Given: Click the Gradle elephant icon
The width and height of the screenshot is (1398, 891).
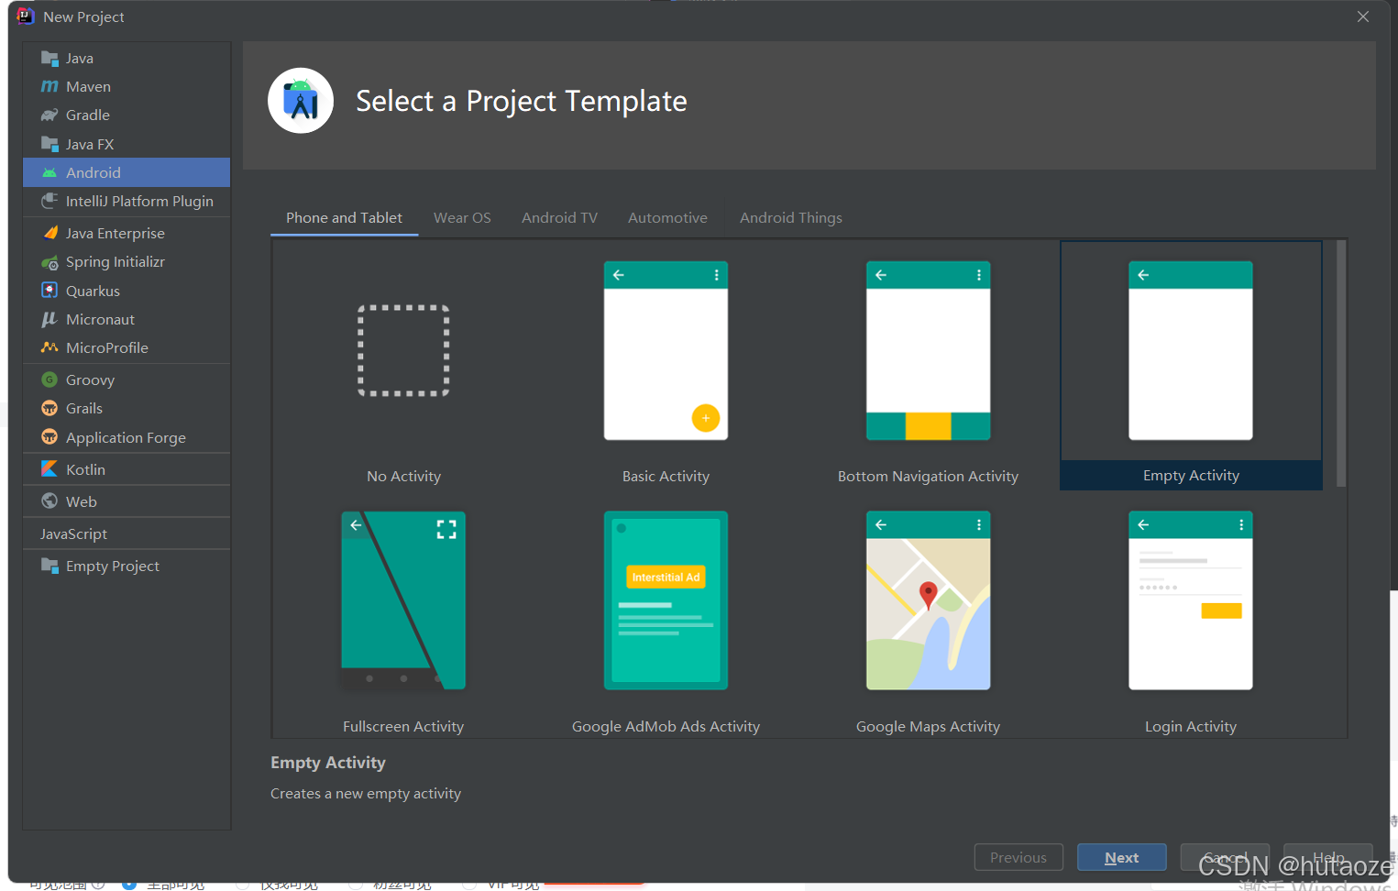Looking at the screenshot, I should pyautogui.click(x=50, y=115).
